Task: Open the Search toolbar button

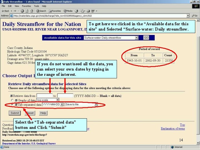Action: 41,11
